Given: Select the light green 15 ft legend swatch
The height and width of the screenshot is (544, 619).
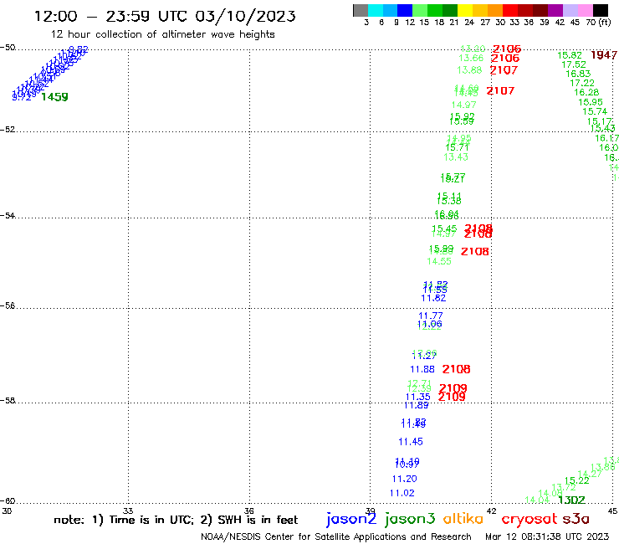Looking at the screenshot, I should click(x=420, y=10).
